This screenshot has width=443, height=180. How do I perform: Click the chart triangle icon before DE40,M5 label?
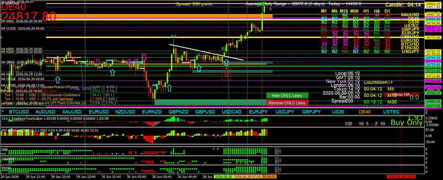pyautogui.click(x=2, y=3)
